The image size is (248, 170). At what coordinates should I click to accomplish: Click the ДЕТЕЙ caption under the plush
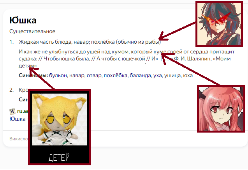pos(59,157)
